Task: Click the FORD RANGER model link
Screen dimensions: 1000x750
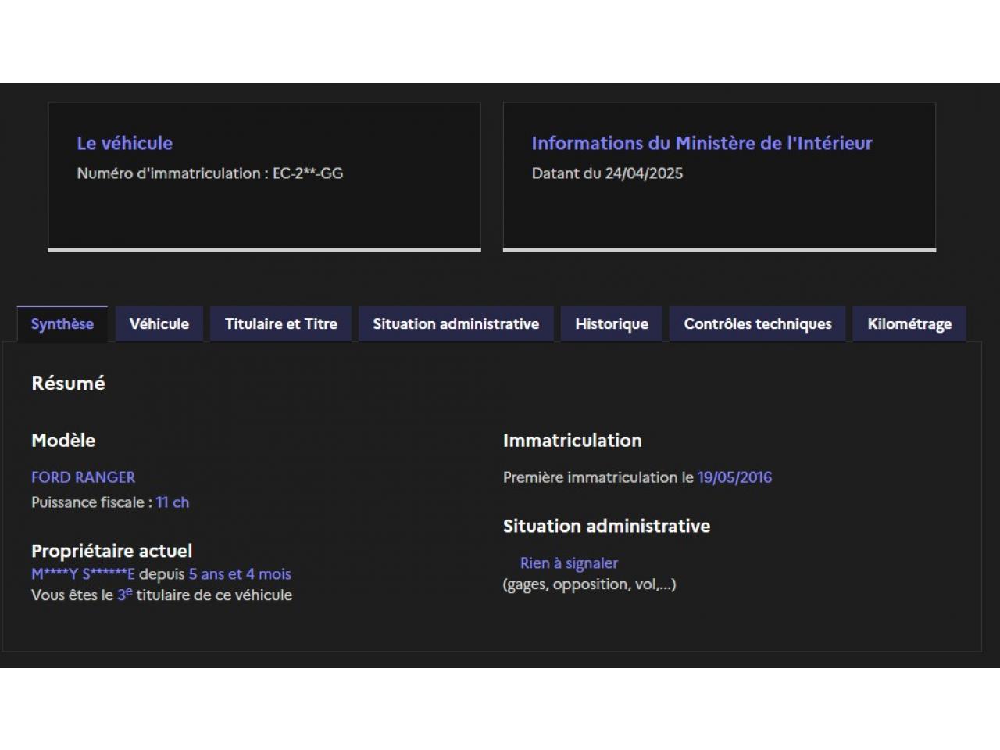Action: [83, 477]
